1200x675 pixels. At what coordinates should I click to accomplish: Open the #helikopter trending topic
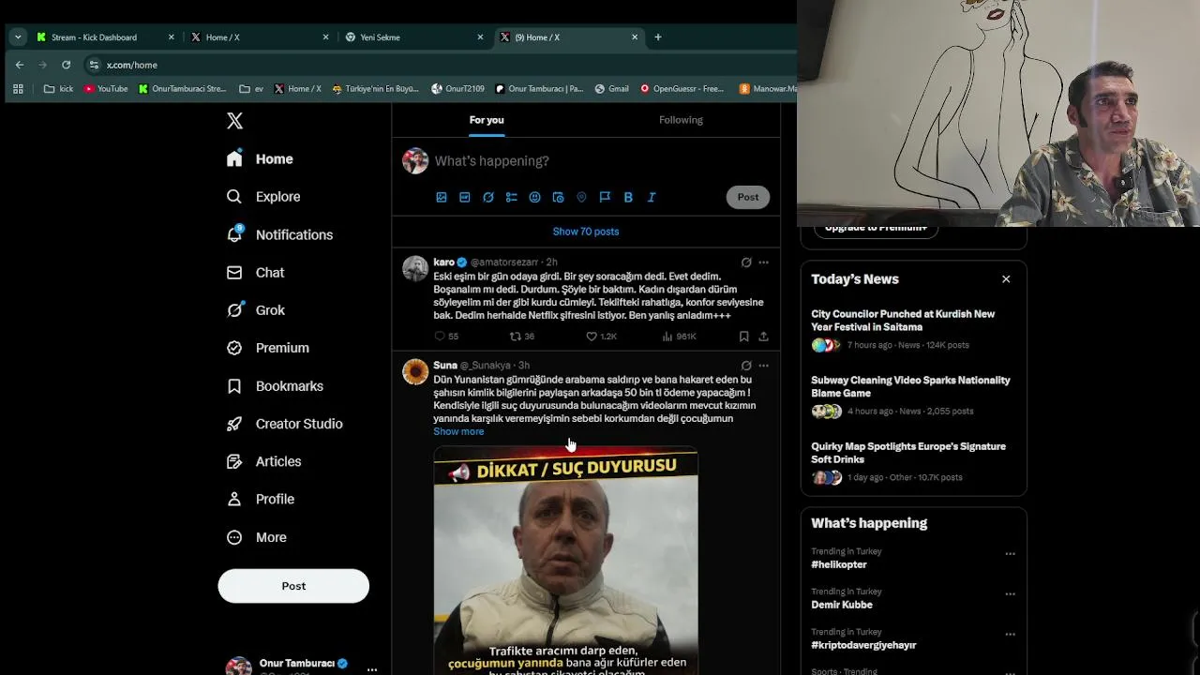839,564
